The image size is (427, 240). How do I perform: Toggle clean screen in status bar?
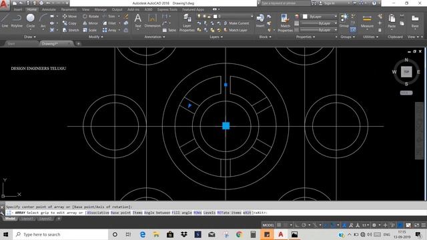(x=416, y=225)
